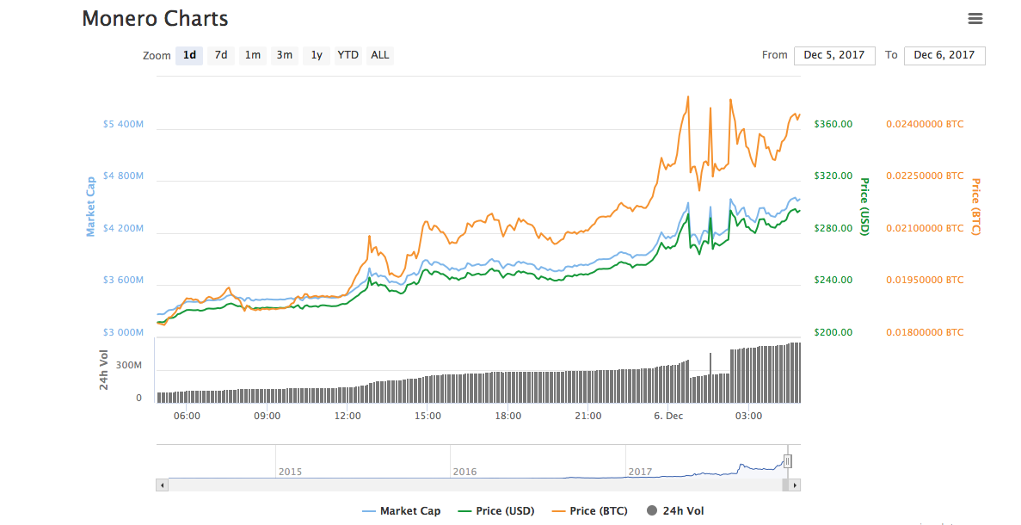The height and width of the screenshot is (525, 1021).
Task: Show ALL time chart data
Action: point(379,55)
